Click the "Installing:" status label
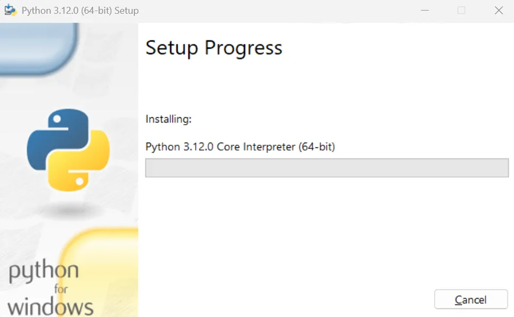 pos(168,119)
